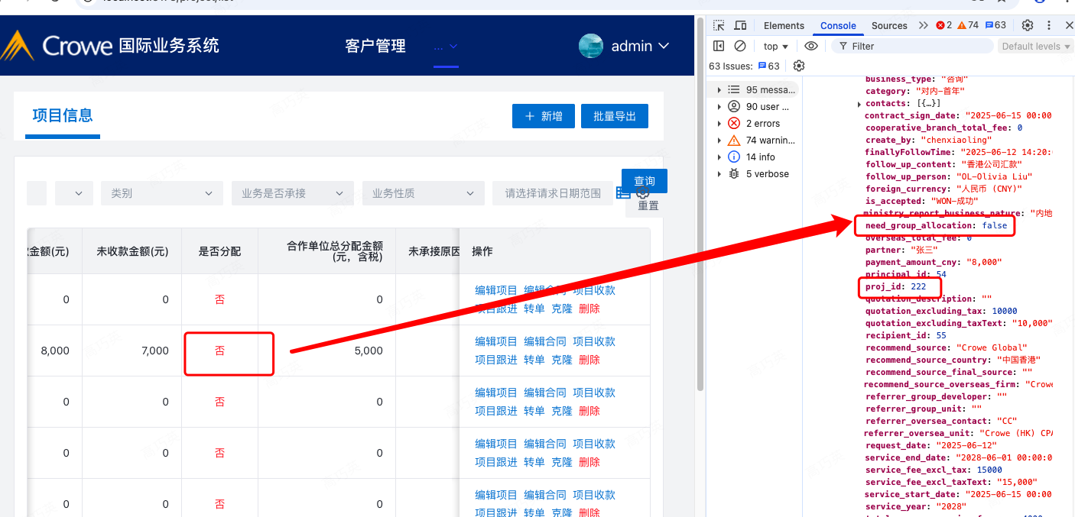Open DevTools settings gear in top bar

click(1028, 25)
